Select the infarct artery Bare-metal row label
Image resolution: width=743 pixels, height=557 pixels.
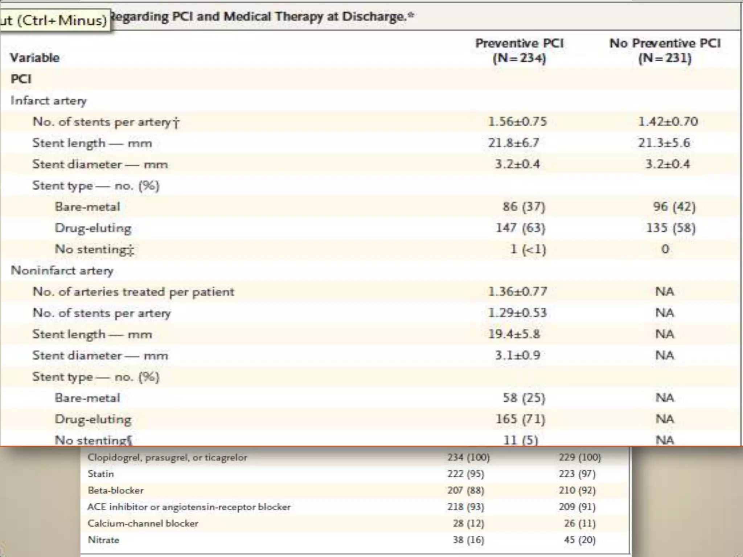[87, 207]
